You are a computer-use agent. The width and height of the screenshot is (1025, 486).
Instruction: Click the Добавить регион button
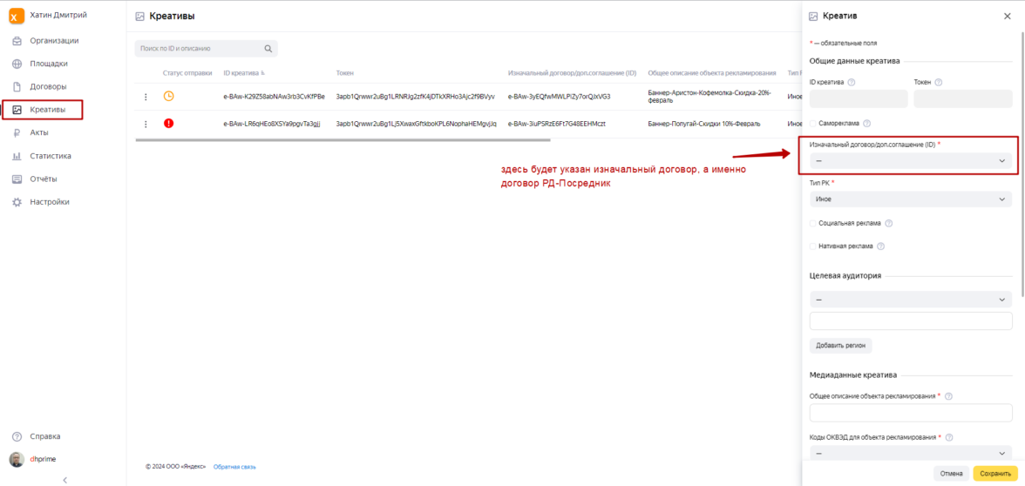(x=840, y=346)
